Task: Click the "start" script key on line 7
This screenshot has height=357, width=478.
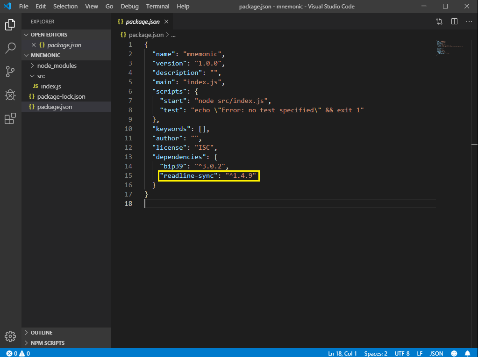Action: coord(173,101)
